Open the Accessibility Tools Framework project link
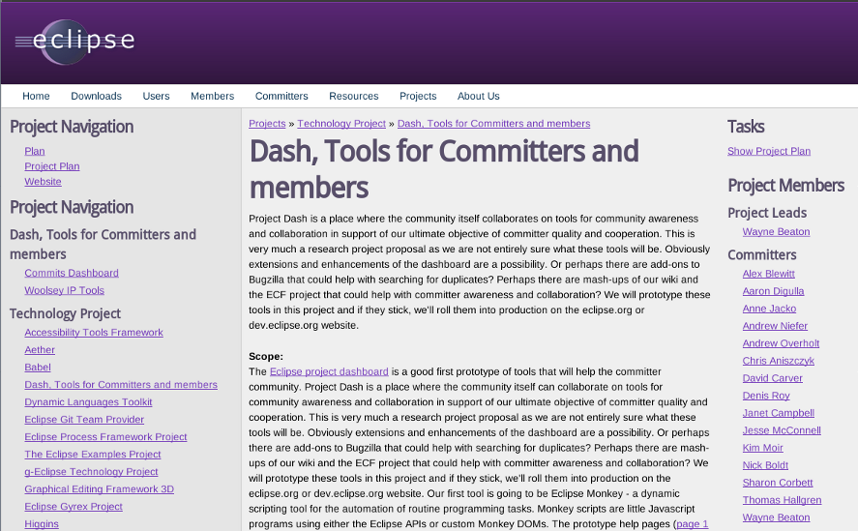 94,333
